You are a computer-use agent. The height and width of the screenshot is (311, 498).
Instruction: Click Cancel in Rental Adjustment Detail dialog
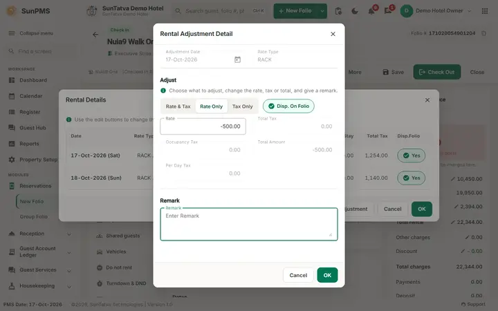click(298, 275)
